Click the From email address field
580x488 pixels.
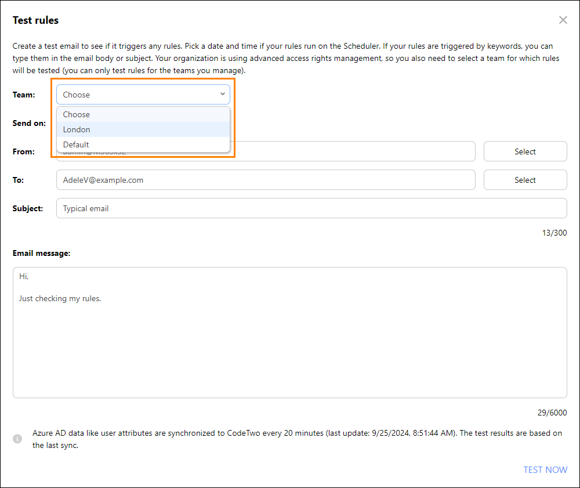point(354,151)
